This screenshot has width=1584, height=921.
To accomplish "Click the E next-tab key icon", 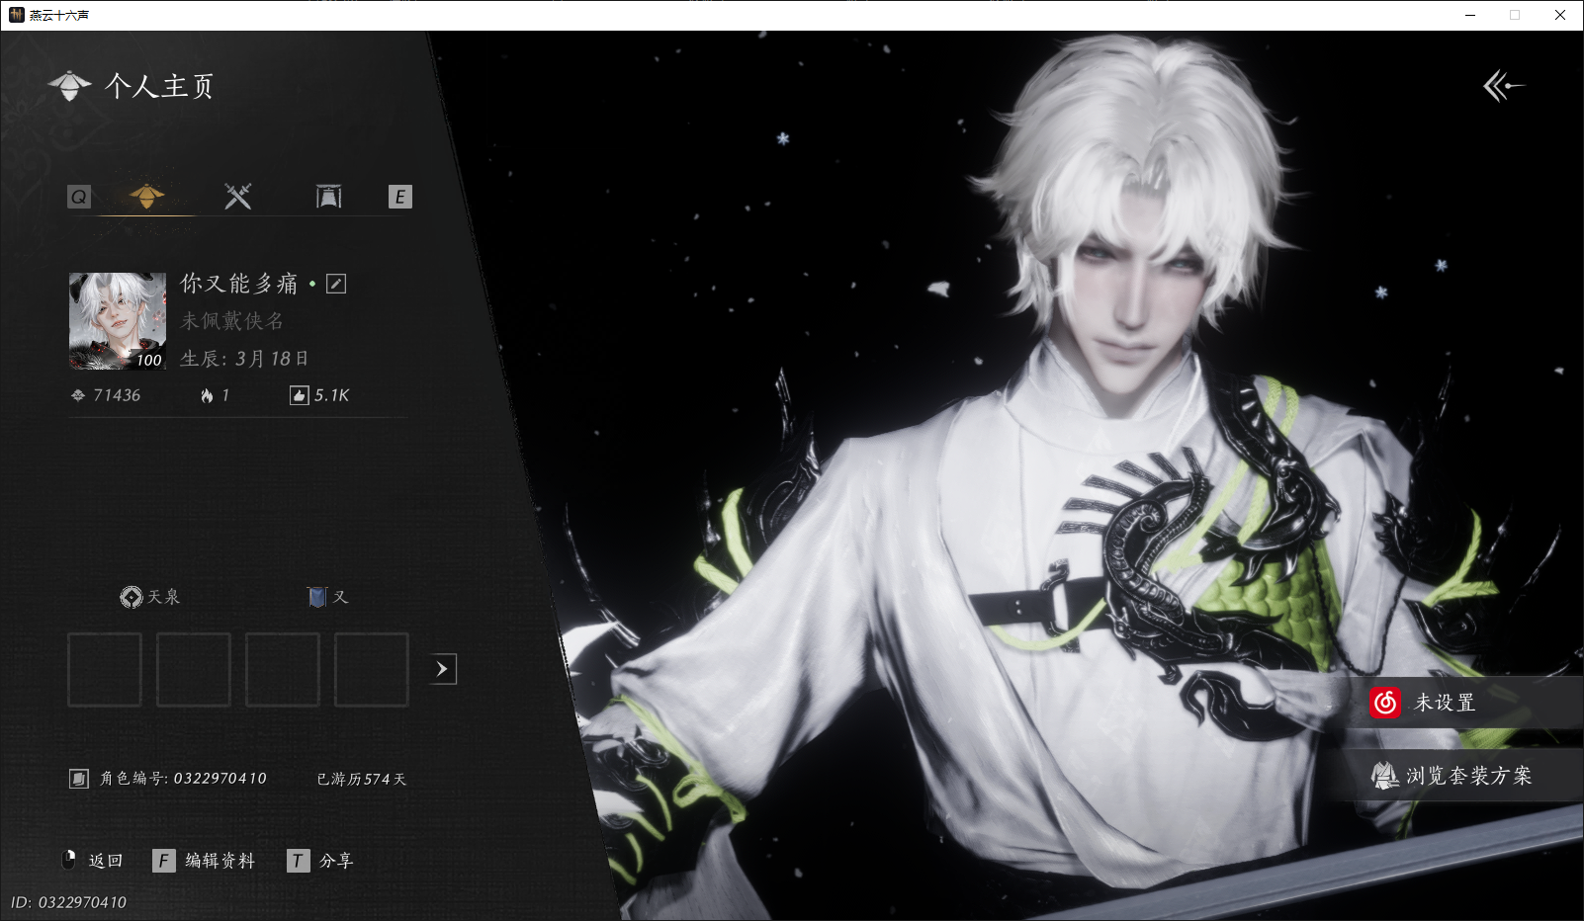I will tap(400, 197).
